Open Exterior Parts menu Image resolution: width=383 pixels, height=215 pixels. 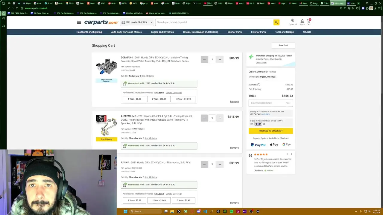pos(258,32)
